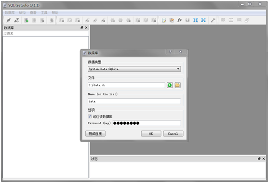
Task: Click the edit trigger toolbar icon
Action: (121, 20)
